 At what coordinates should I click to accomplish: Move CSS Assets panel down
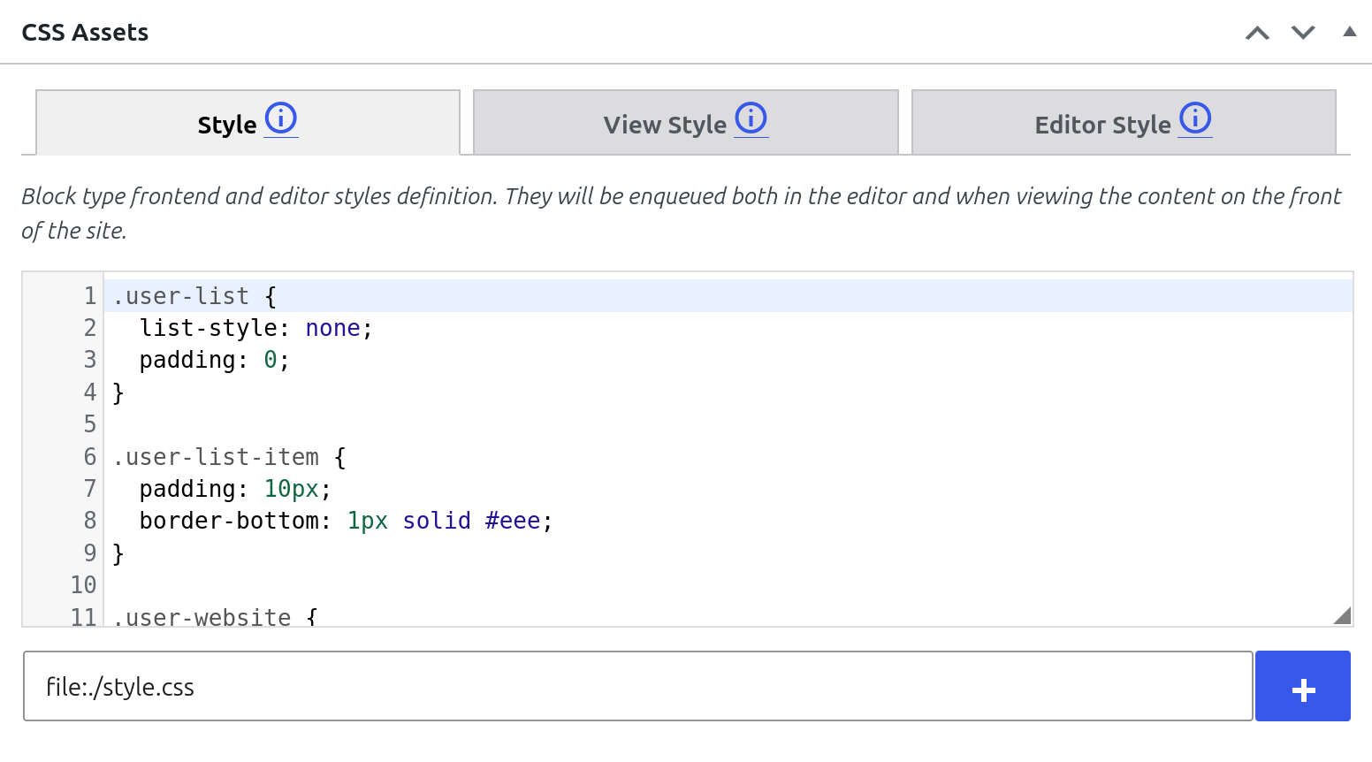point(1303,33)
